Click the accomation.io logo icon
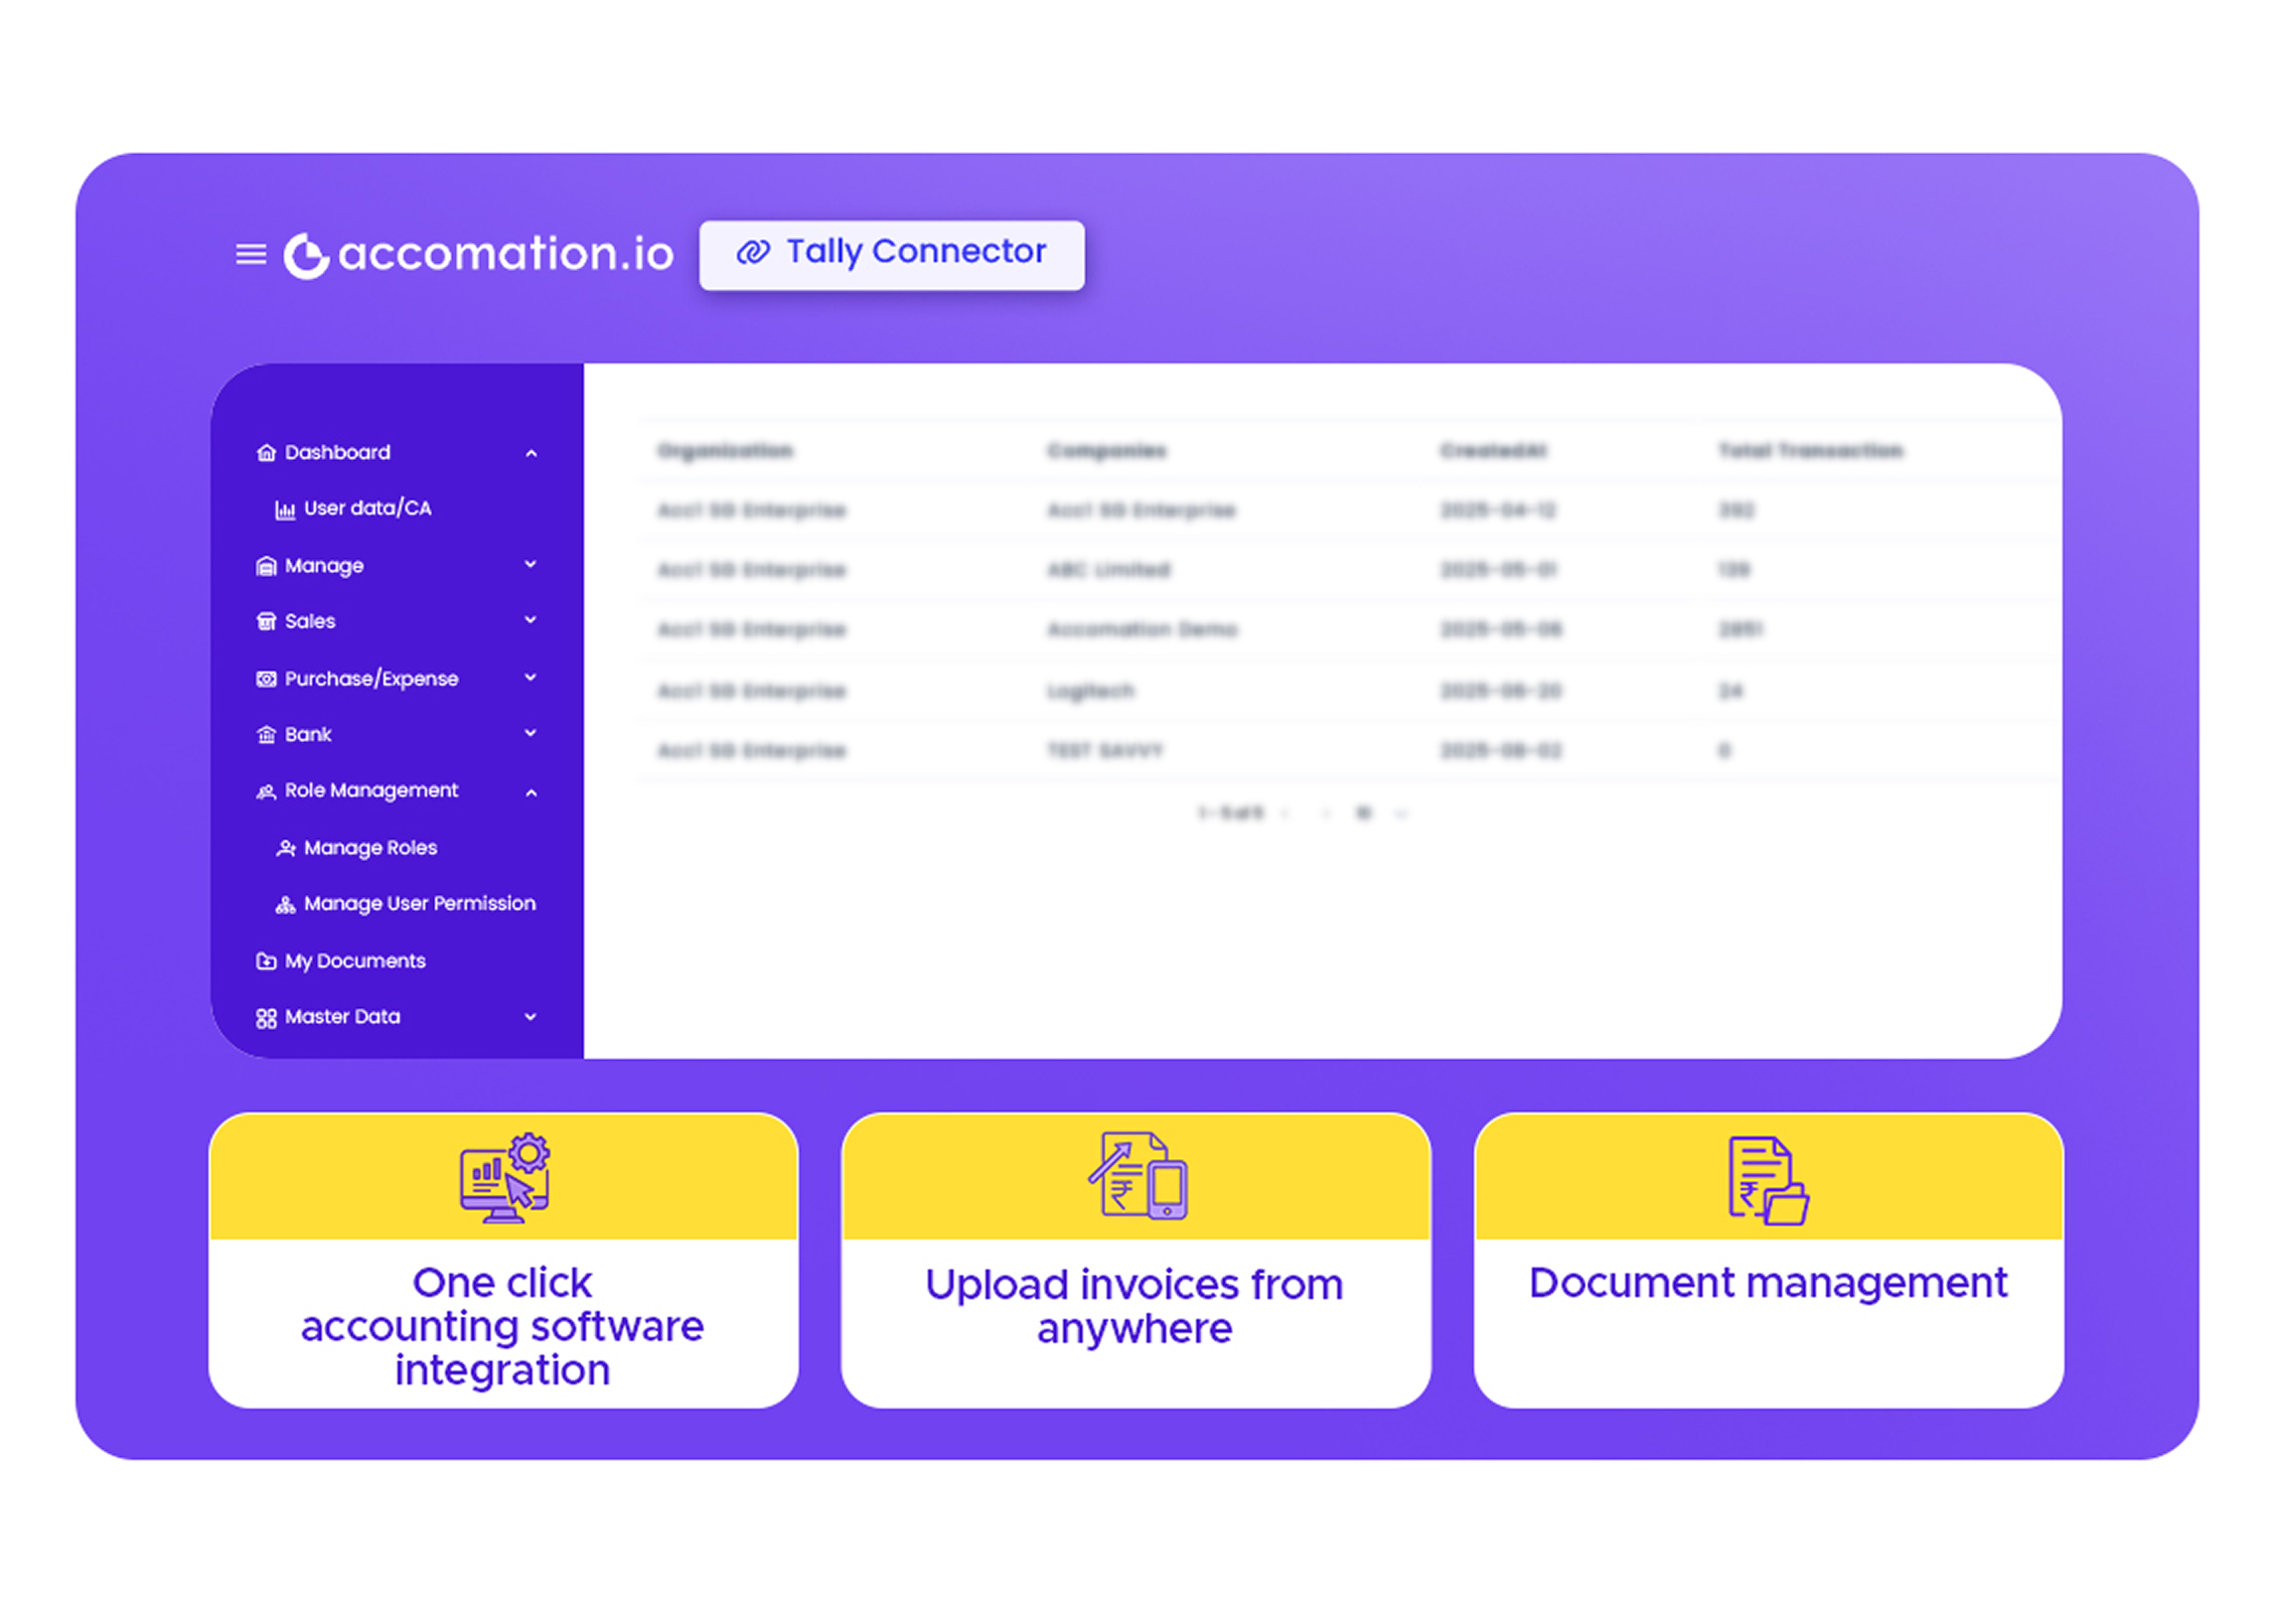The height and width of the screenshot is (1613, 2273). coord(306,255)
